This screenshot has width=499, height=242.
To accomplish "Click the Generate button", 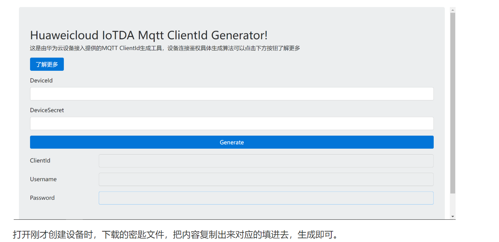I will click(x=232, y=142).
